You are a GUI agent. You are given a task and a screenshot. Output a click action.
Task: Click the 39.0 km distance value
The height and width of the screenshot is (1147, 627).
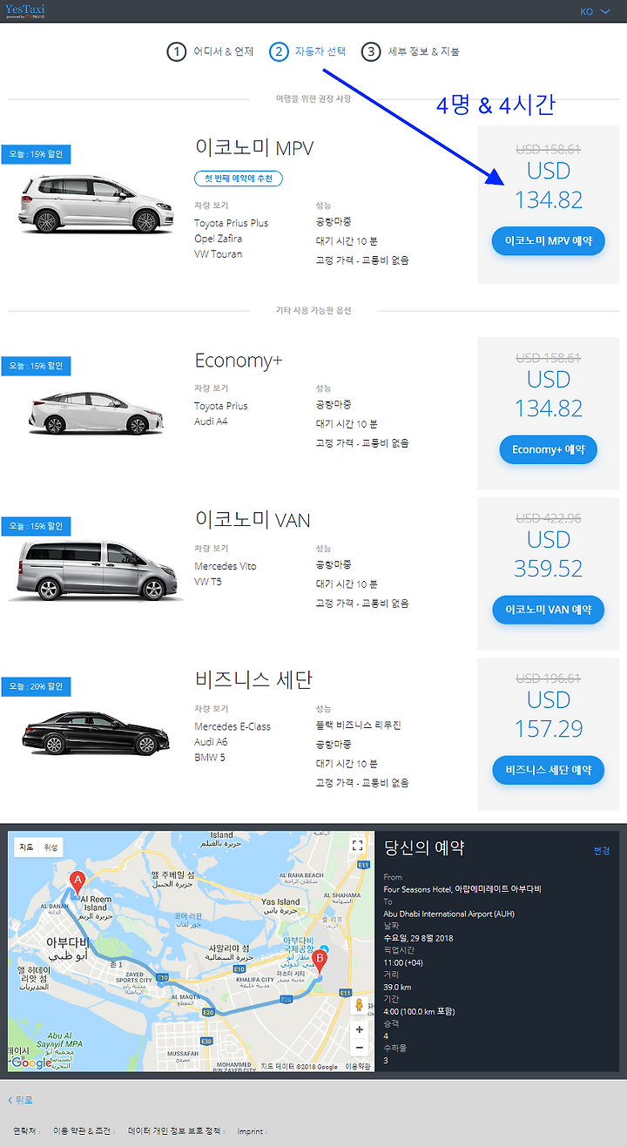pyautogui.click(x=397, y=988)
